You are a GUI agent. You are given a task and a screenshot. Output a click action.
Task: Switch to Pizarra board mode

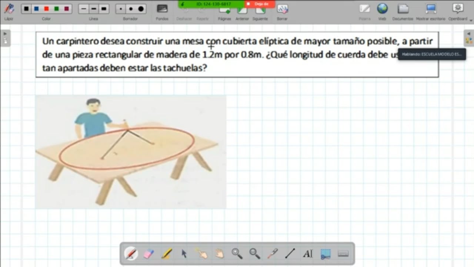tap(365, 11)
